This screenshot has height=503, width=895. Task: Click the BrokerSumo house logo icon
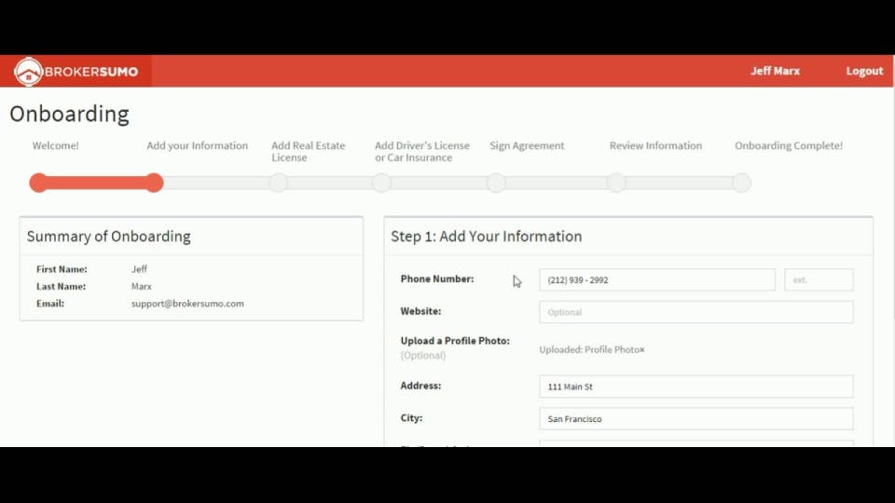(28, 72)
